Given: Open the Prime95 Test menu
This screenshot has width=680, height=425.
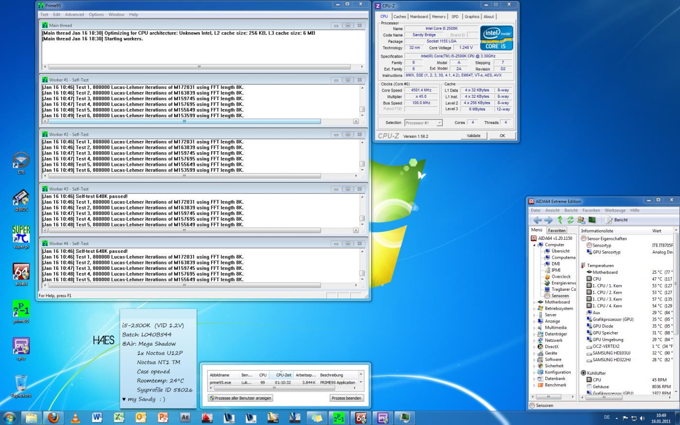Looking at the screenshot, I should (44, 15).
